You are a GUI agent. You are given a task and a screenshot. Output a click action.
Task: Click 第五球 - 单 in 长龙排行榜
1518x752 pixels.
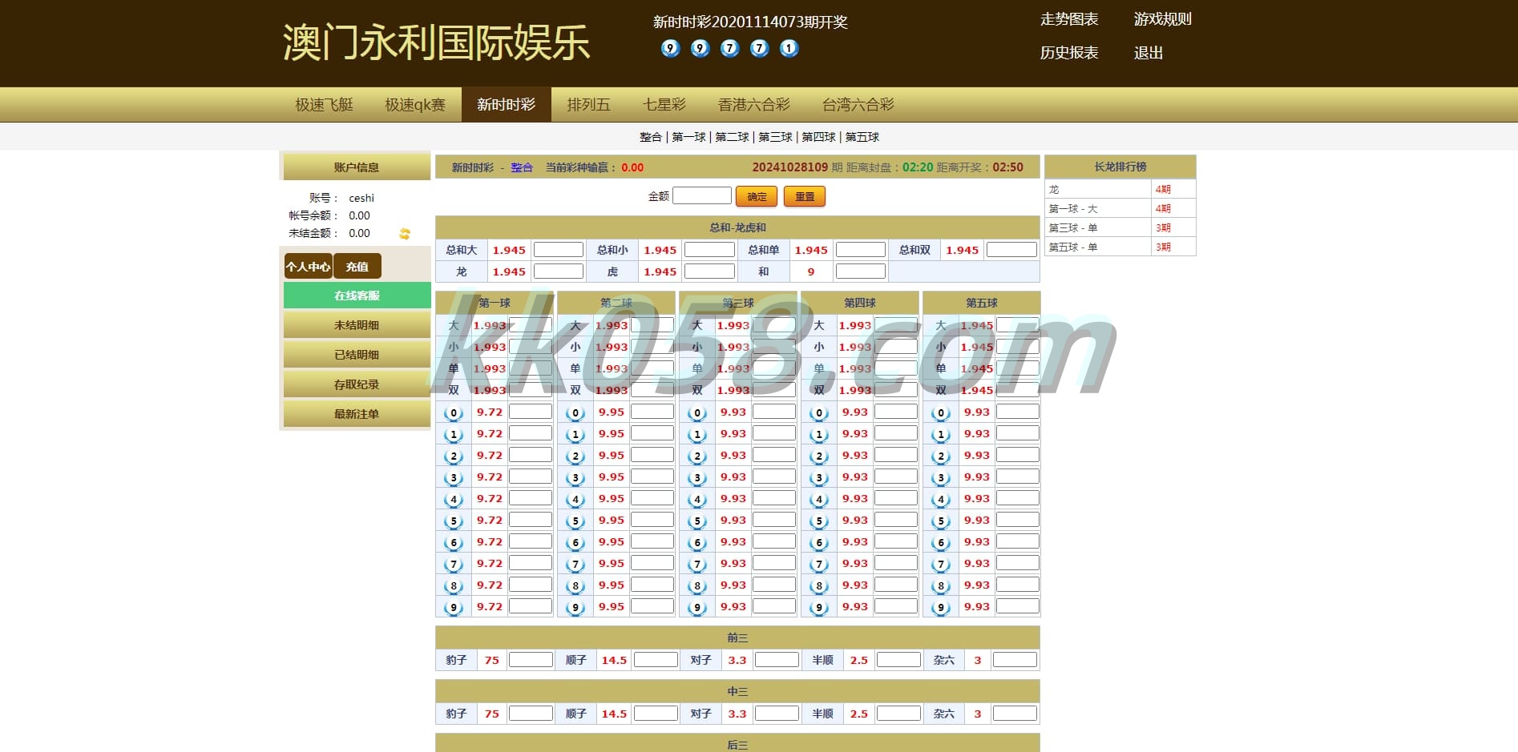click(1073, 247)
